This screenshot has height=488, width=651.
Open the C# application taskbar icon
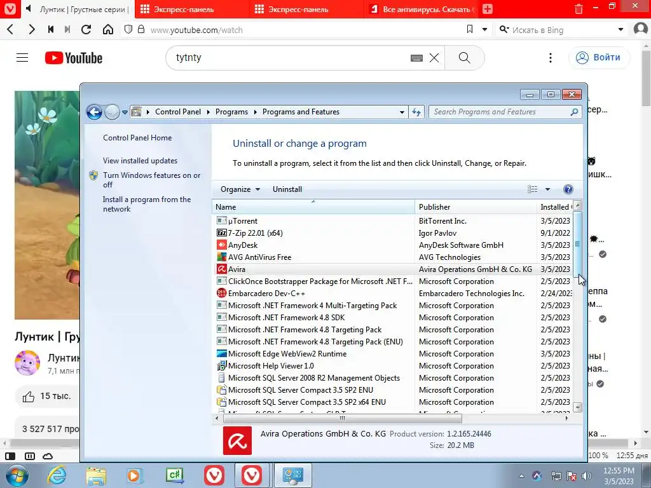(174, 475)
